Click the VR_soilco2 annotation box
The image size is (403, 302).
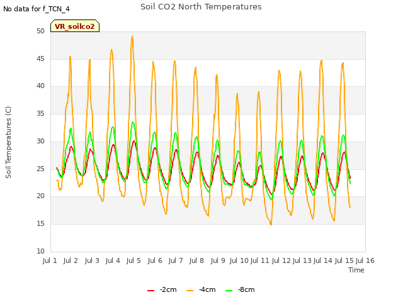tap(75, 26)
